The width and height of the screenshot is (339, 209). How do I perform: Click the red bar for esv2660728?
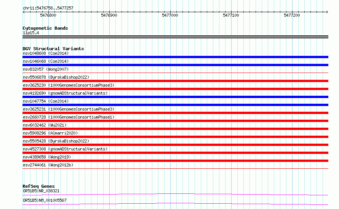(175, 121)
